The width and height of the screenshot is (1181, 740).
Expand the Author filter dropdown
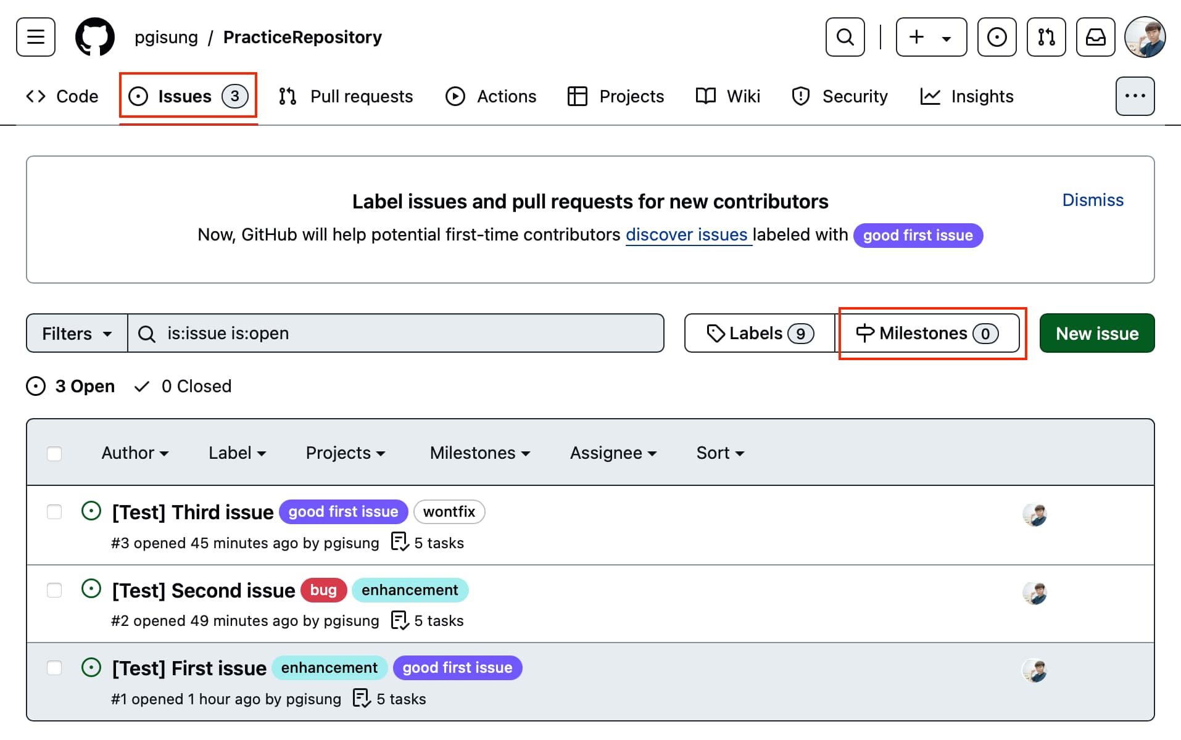pos(135,453)
